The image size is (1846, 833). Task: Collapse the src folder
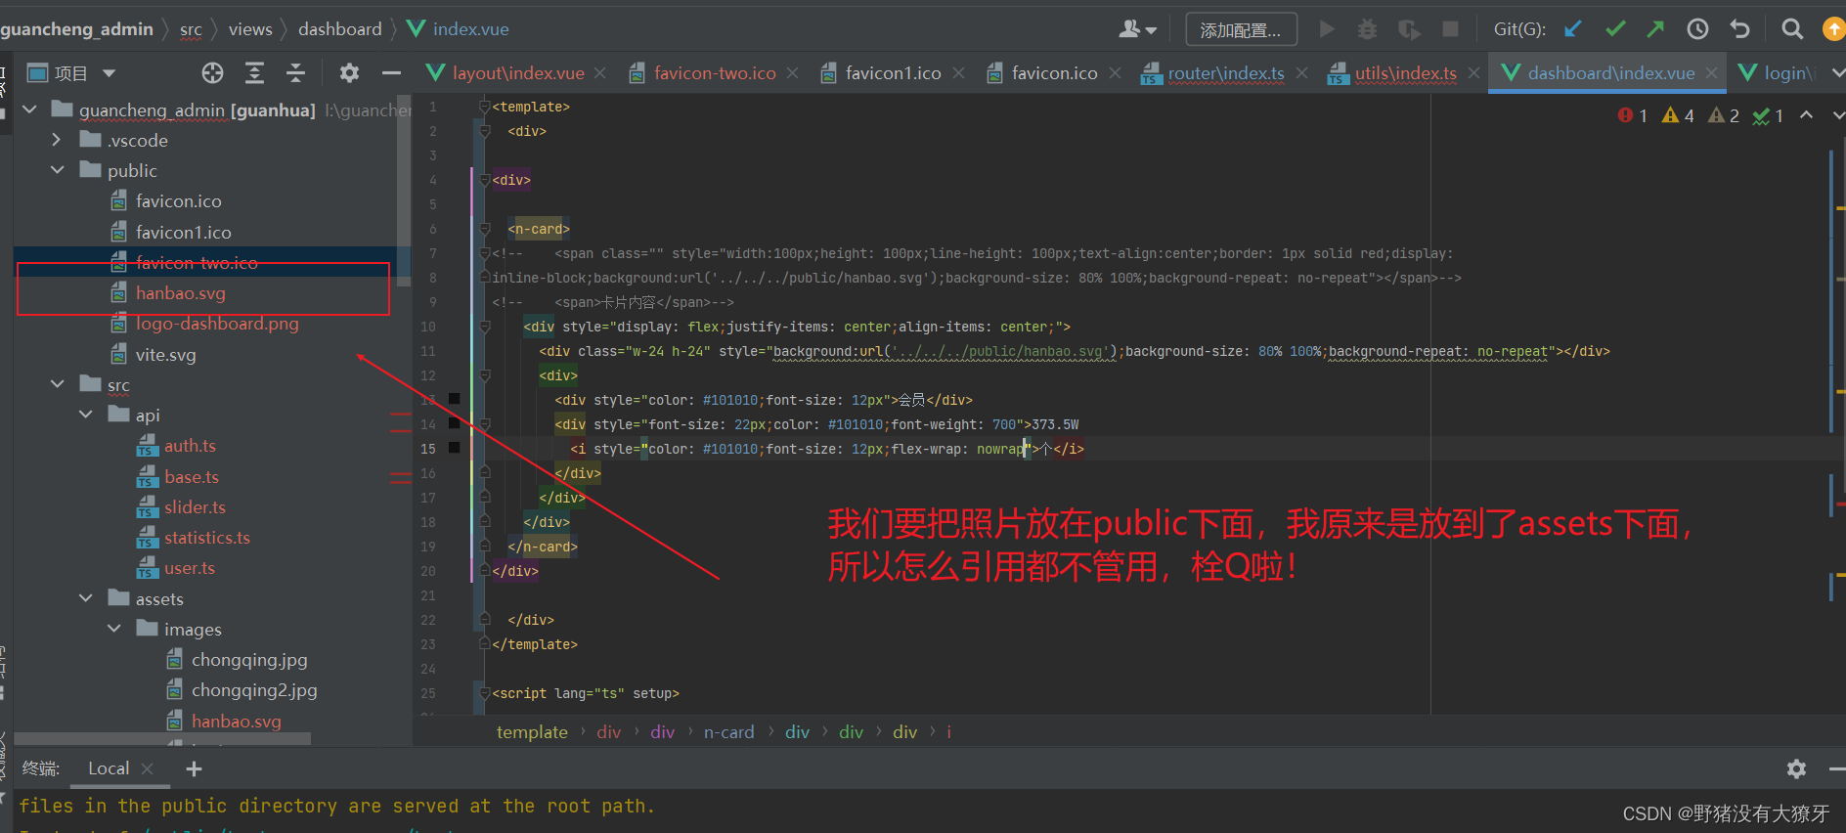(57, 384)
